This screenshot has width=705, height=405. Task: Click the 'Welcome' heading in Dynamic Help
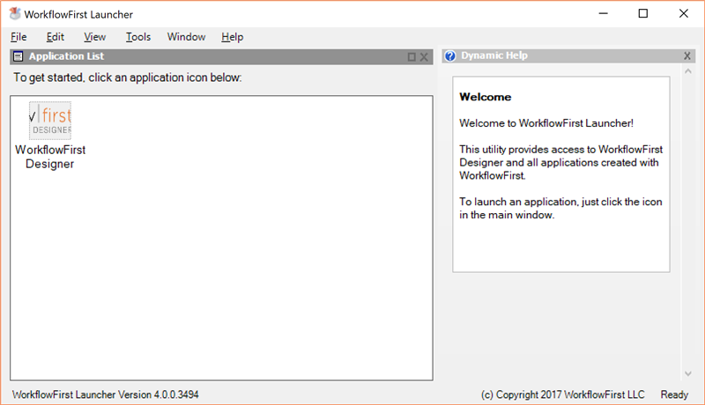click(486, 97)
